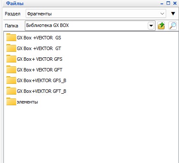The image size is (179, 163).
Task: Minimize the Файлы panel
Action: coord(162,3)
